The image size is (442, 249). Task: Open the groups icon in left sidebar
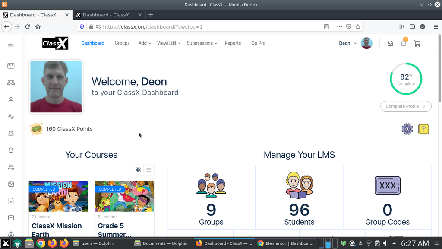tap(11, 83)
